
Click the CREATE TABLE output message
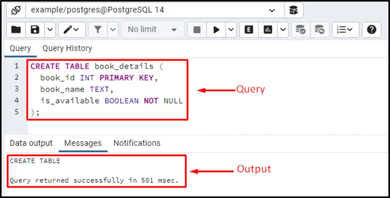pos(35,161)
